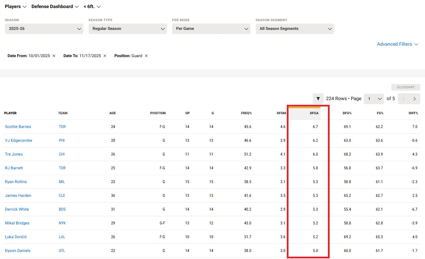Viewport: 425px width, 259px height.
Task: Open the Players menu
Action: [16, 7]
